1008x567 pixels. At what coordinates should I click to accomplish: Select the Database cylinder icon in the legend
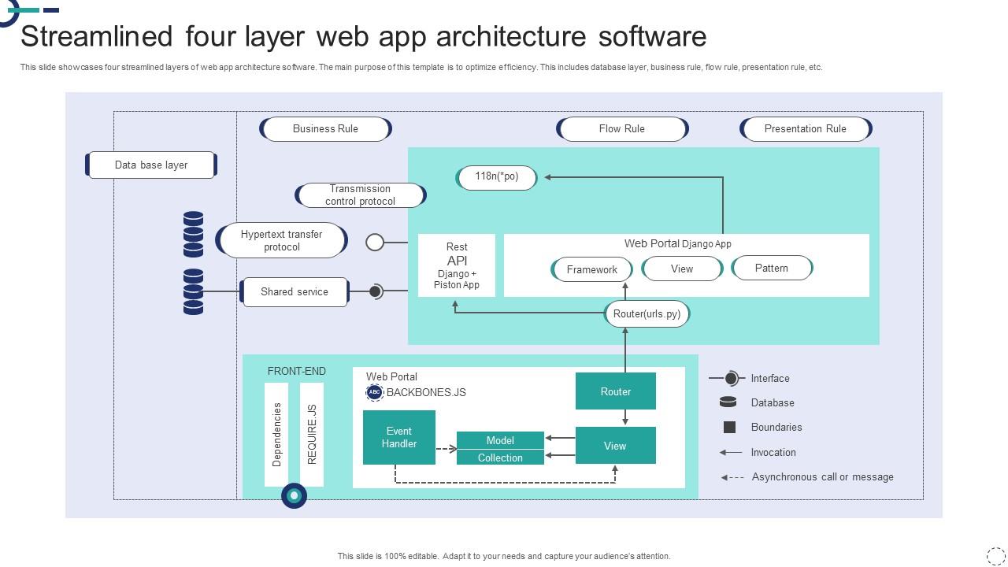coord(728,402)
